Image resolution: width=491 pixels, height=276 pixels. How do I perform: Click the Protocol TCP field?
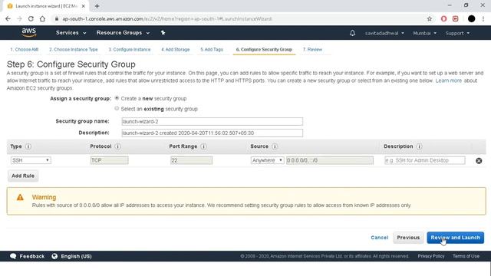(x=109, y=160)
